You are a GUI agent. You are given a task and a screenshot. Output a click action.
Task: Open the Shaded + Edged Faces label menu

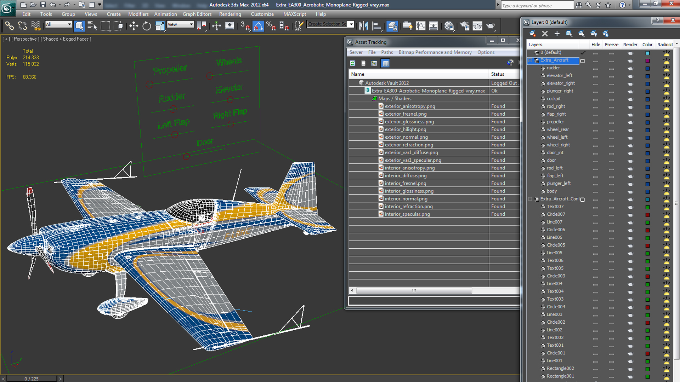(x=66, y=39)
